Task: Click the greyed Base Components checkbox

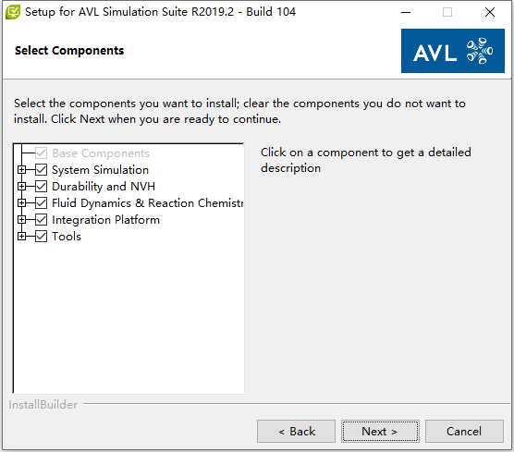Action: coord(41,153)
